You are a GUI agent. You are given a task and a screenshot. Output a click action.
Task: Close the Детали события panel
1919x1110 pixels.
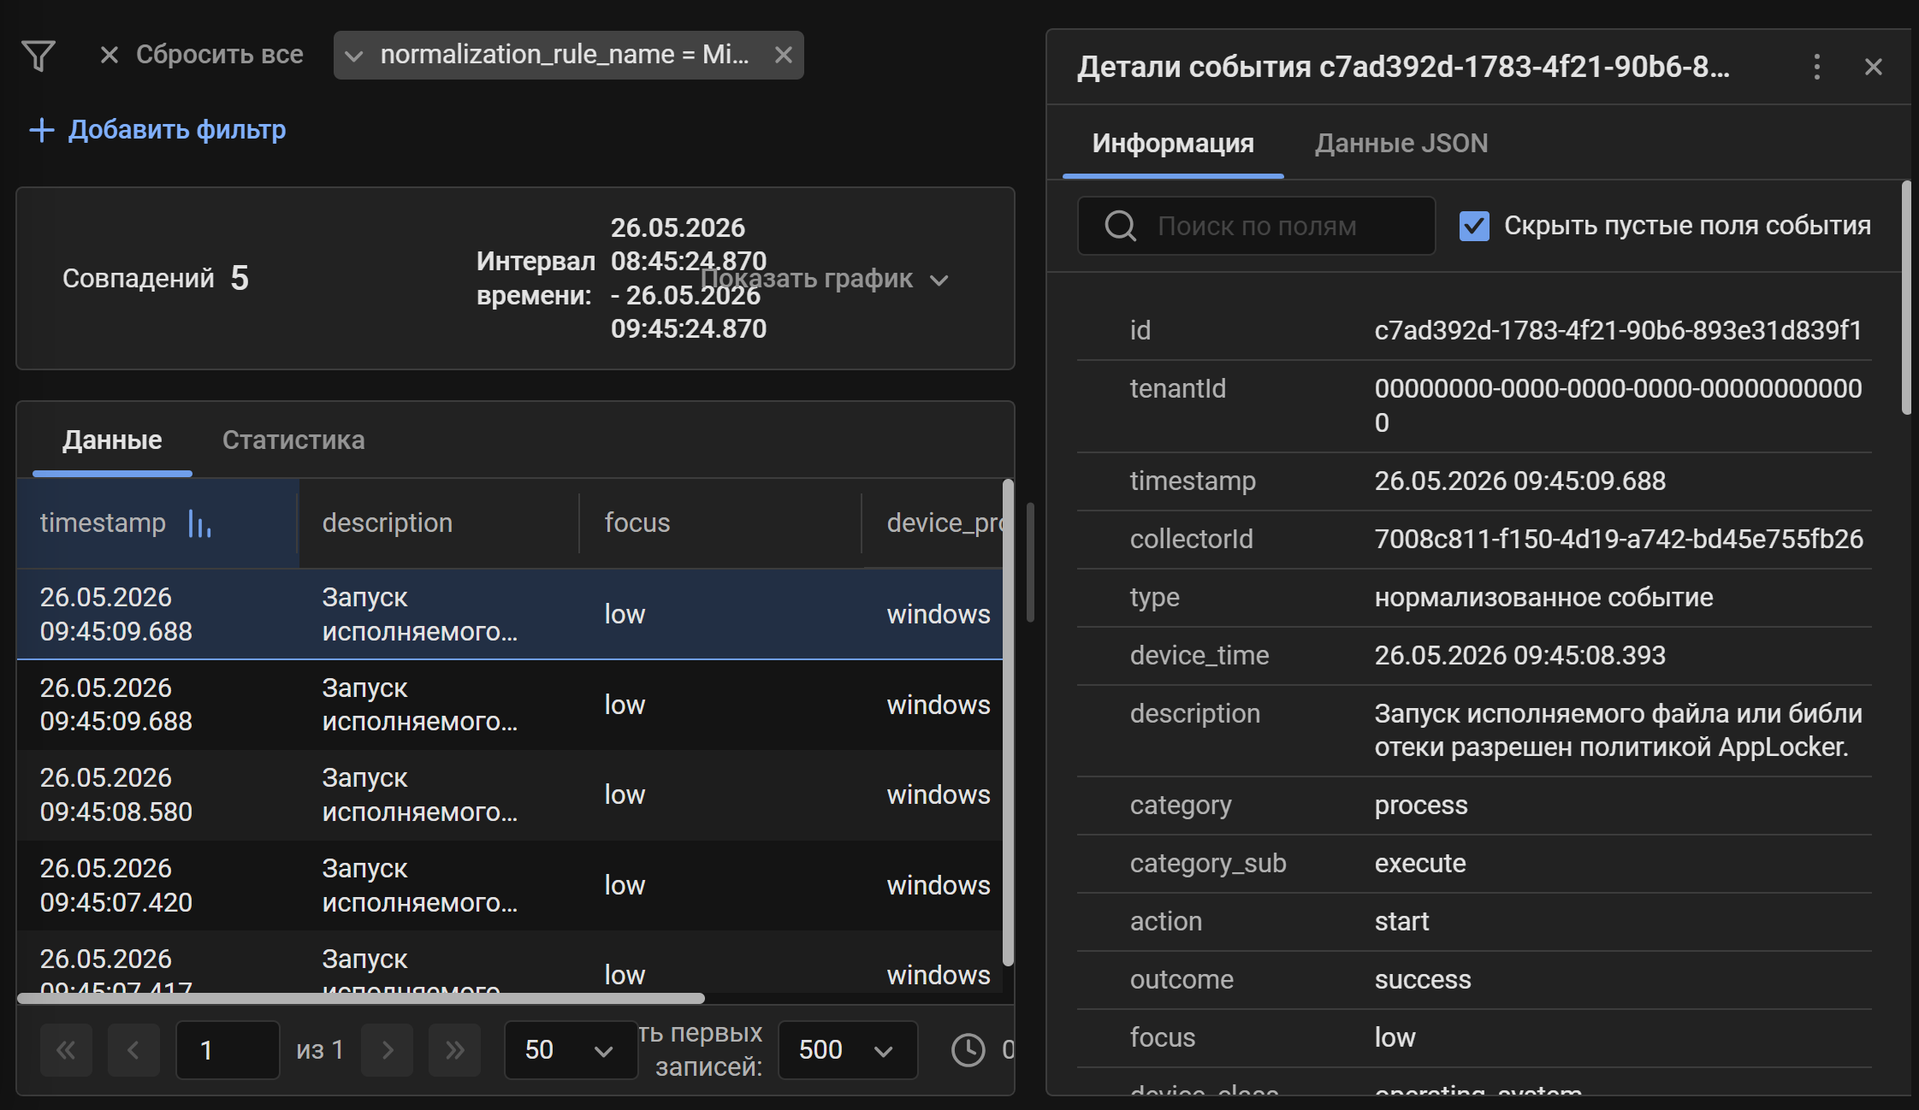(x=1874, y=67)
